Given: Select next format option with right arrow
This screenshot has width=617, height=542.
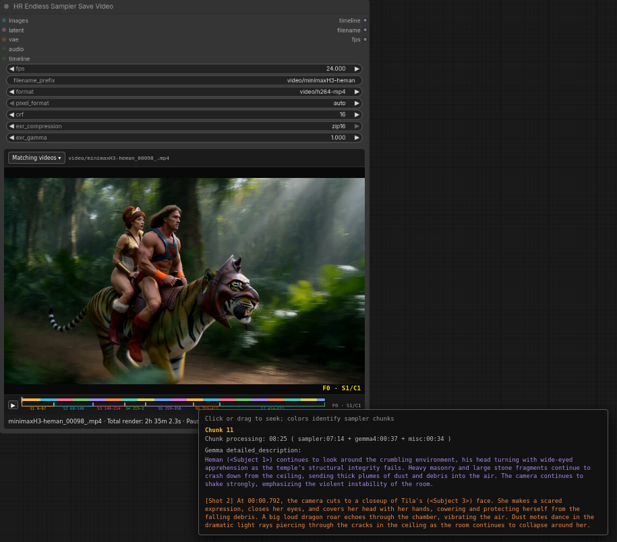Looking at the screenshot, I should click(357, 92).
